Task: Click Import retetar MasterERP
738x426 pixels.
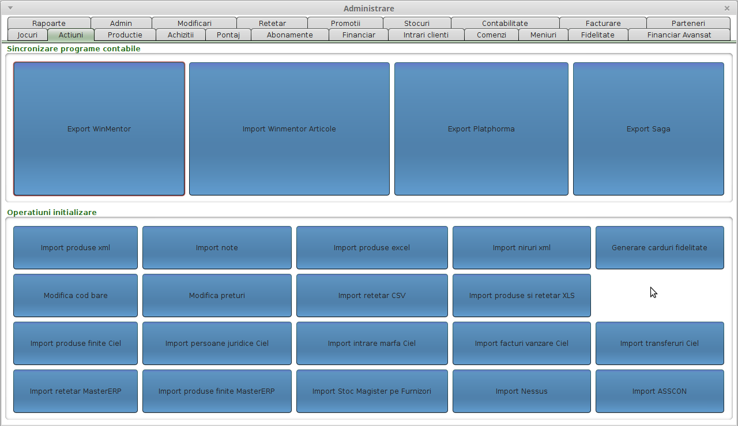Action: [x=76, y=391]
